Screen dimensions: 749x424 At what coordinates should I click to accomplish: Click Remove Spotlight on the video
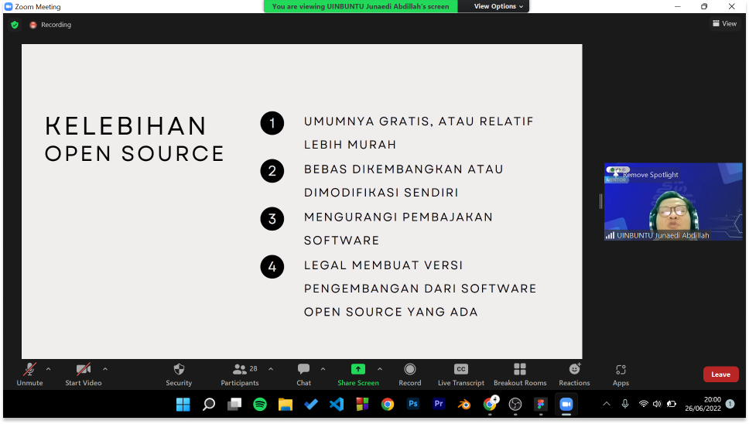click(x=650, y=175)
